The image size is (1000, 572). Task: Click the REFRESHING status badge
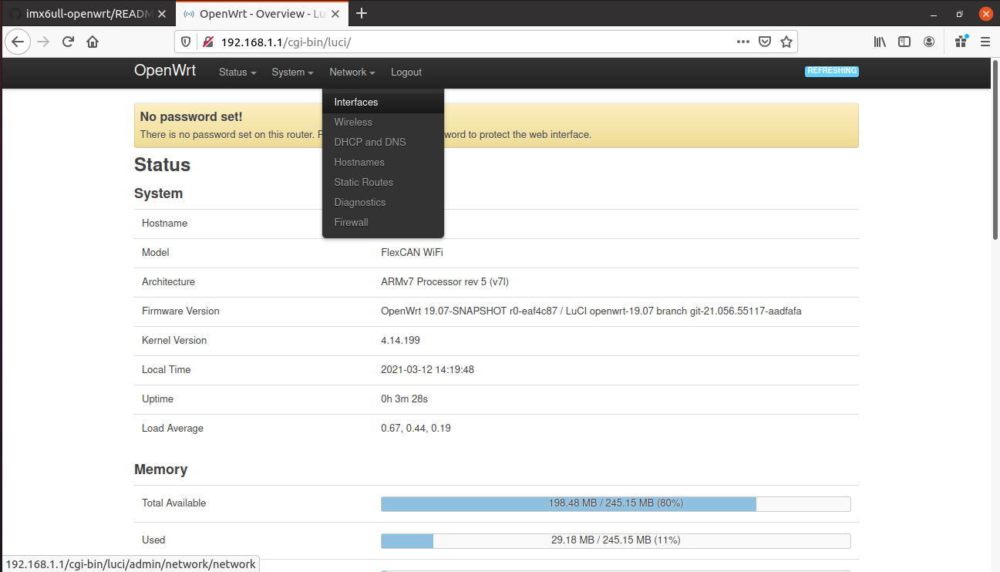(x=832, y=71)
